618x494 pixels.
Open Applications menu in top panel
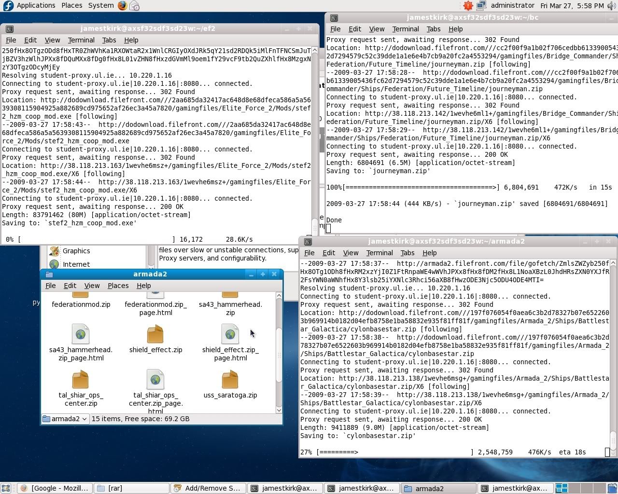tap(36, 5)
